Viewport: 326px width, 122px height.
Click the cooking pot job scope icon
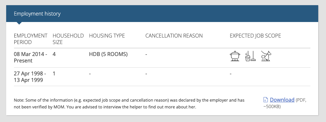[235, 56]
